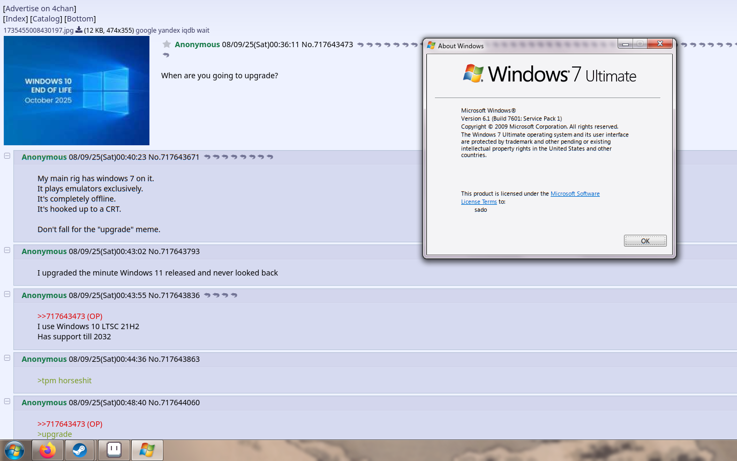Click post number No.717643671

pyautogui.click(x=174, y=157)
